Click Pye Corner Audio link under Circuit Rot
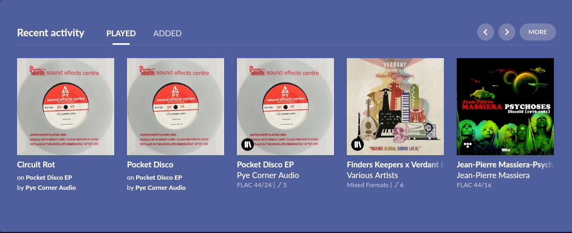 [51, 188]
